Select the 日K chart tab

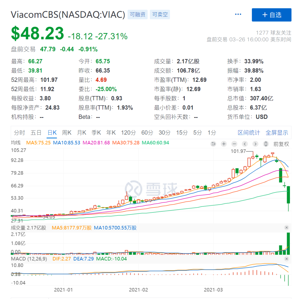[52, 132]
